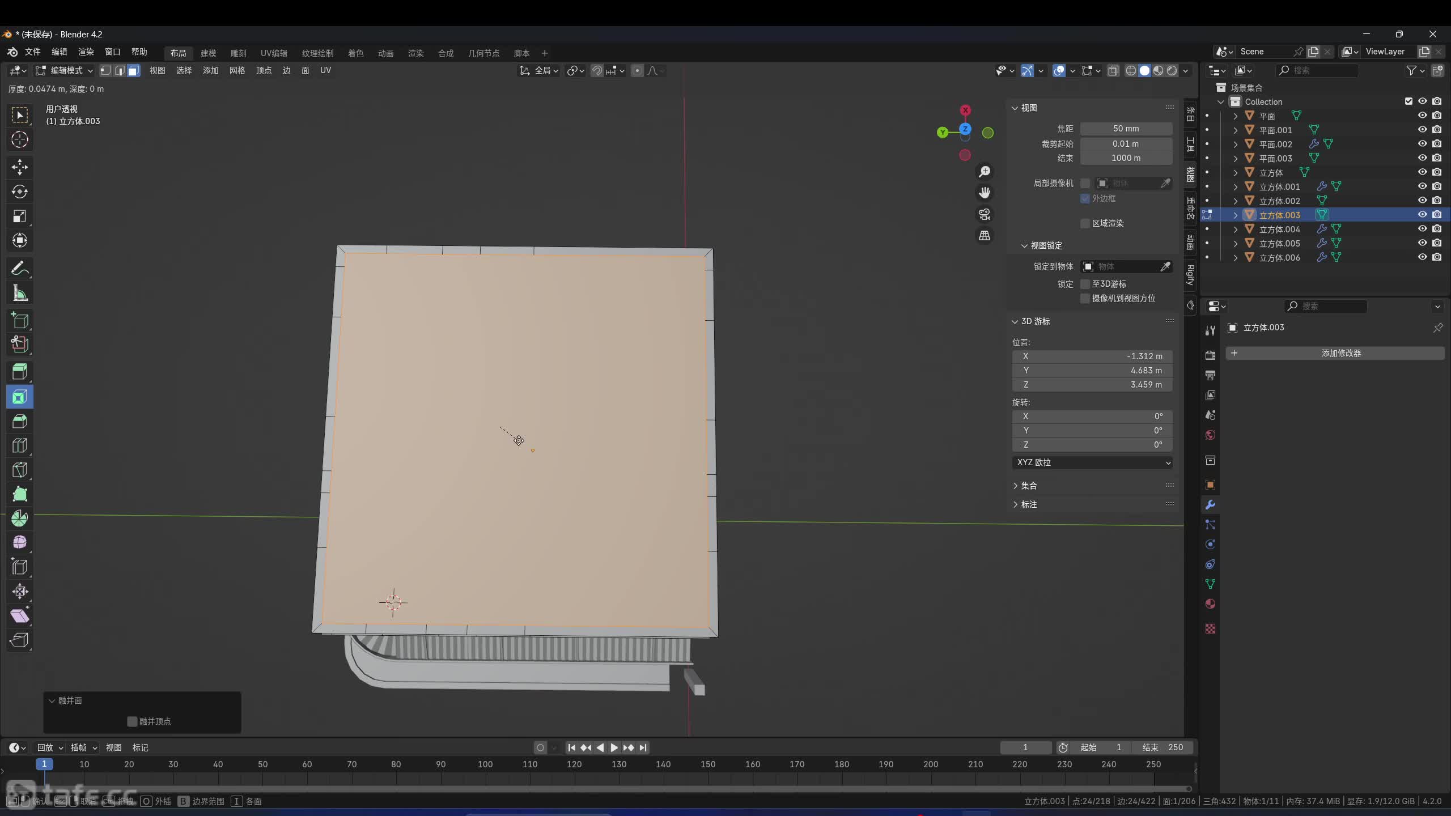Open the 文件 menu
The image size is (1451, 816).
coord(32,52)
